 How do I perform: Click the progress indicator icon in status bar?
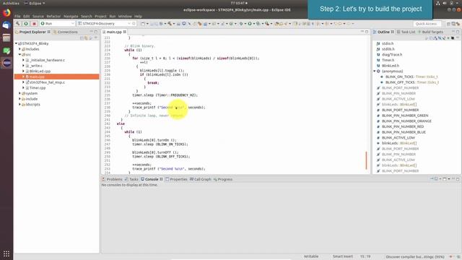(x=450, y=257)
